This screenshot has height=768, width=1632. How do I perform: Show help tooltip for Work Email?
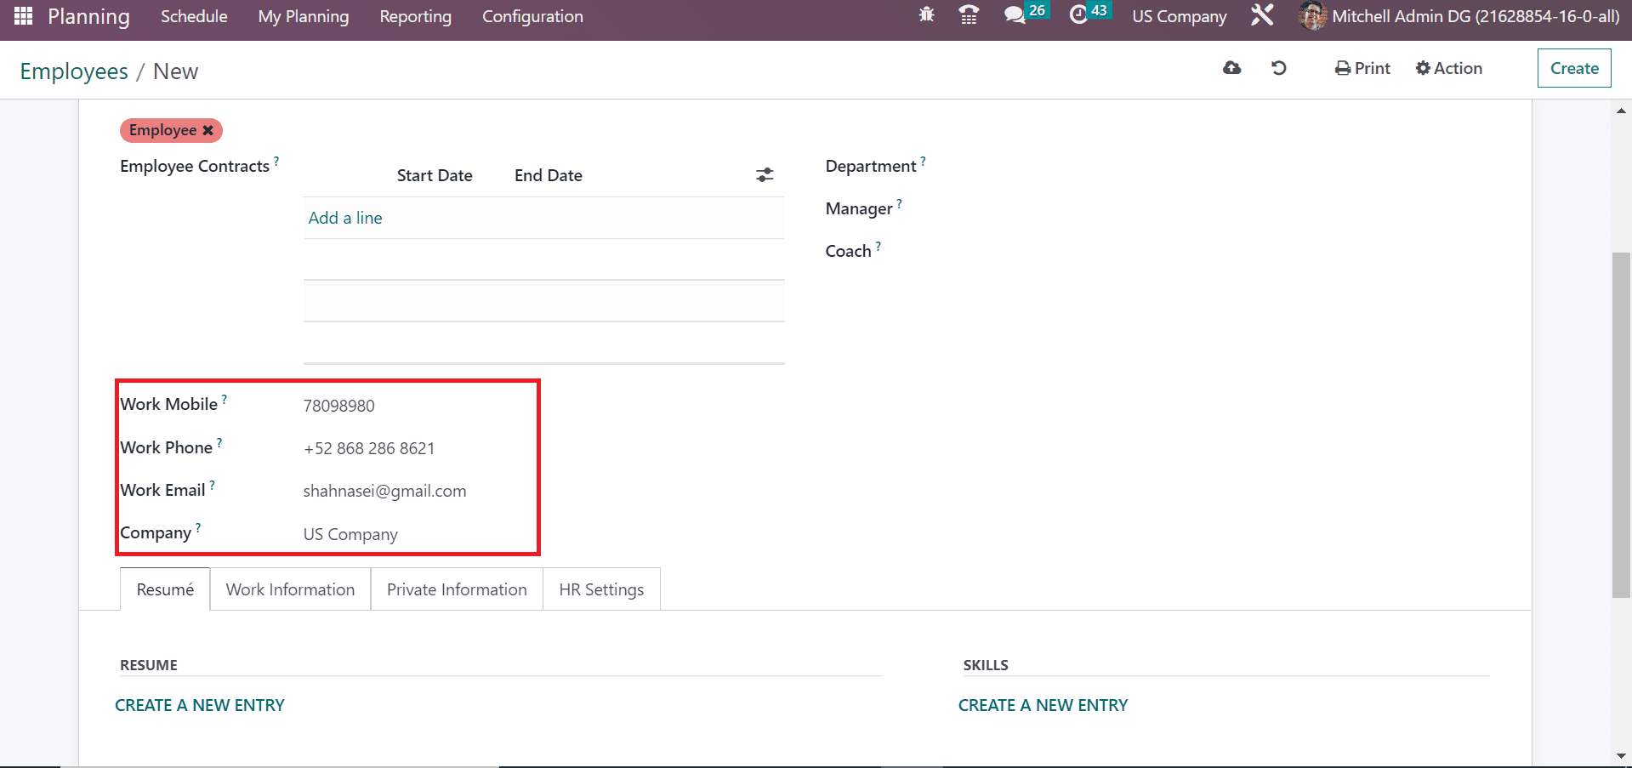[213, 484]
